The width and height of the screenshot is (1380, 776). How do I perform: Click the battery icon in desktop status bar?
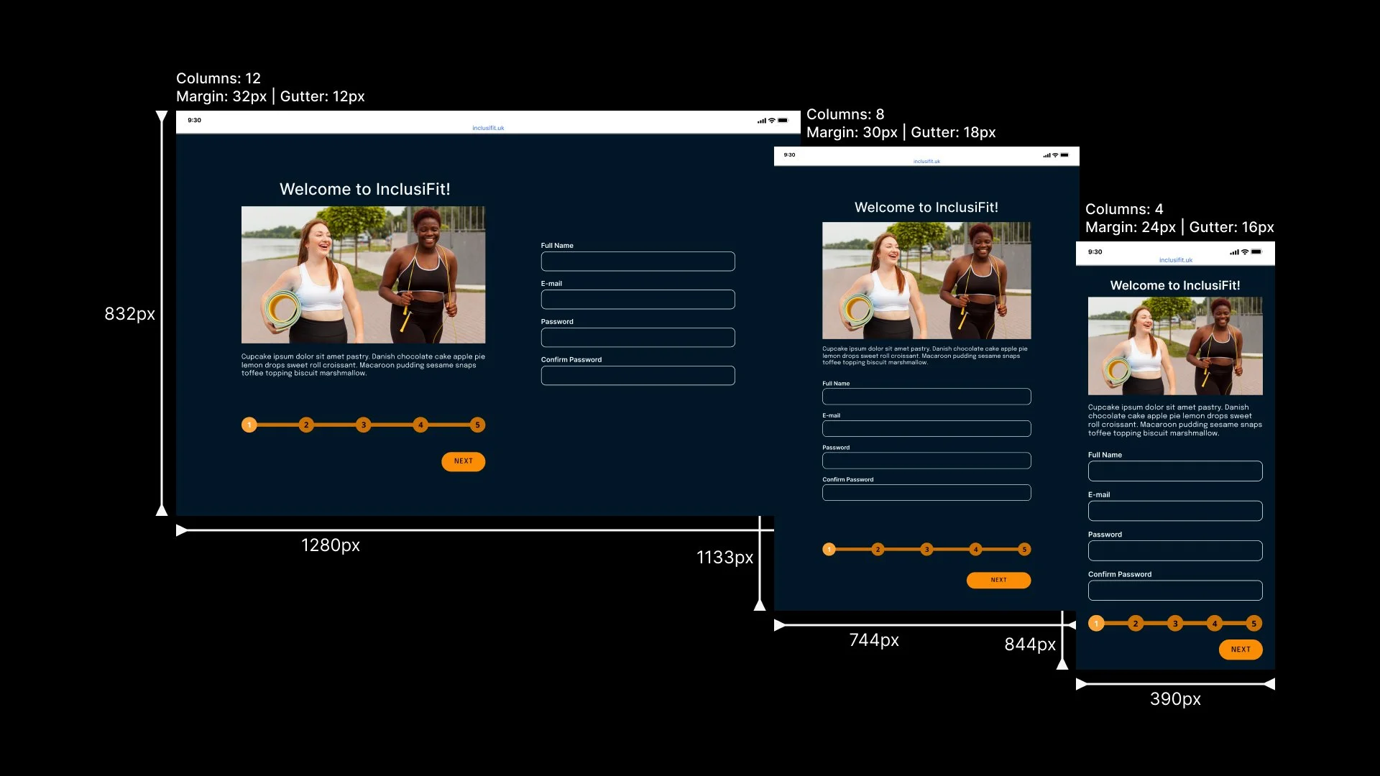click(x=783, y=121)
